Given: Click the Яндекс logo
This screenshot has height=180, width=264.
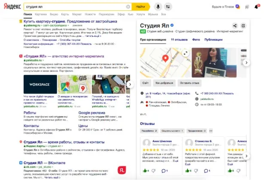Looking at the screenshot, I should [12, 6].
